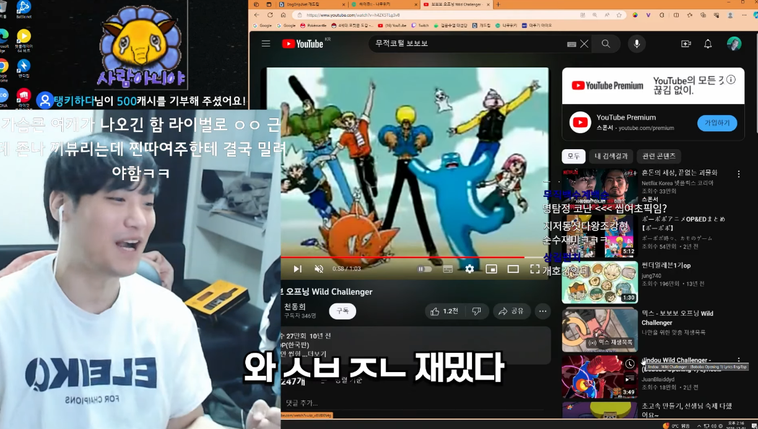Screen dimensions: 758x429
Task: Open a new browser tab with plus
Action: click(498, 4)
